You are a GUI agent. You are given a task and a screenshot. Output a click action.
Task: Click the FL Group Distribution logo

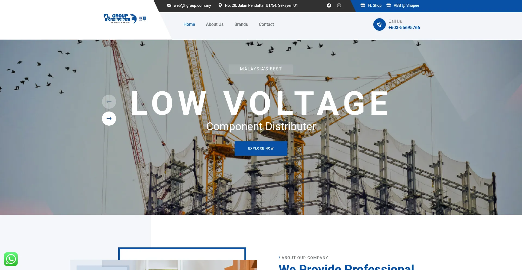tap(125, 18)
